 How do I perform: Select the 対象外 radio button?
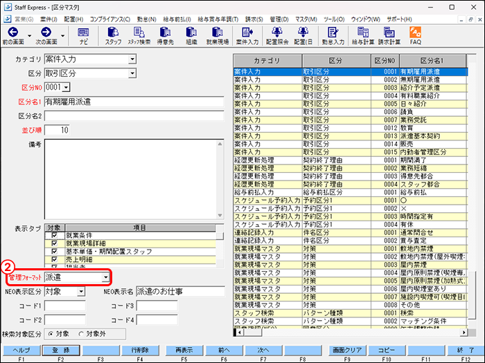pos(81,334)
